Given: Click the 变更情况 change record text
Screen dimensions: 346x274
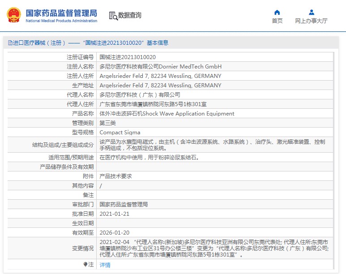Looking at the screenshot, I should (214, 248).
